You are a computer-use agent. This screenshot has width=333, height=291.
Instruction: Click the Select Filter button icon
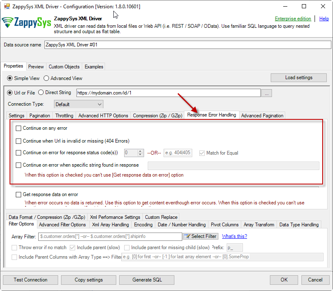(187, 236)
